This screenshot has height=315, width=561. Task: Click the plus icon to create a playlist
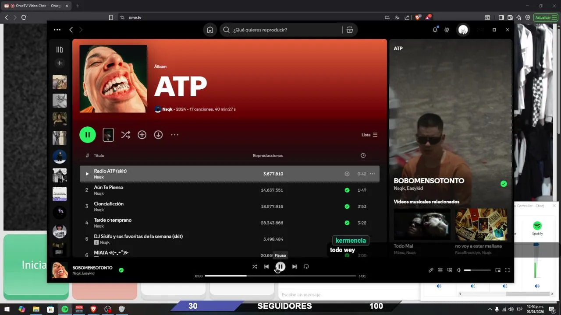pyautogui.click(x=60, y=63)
